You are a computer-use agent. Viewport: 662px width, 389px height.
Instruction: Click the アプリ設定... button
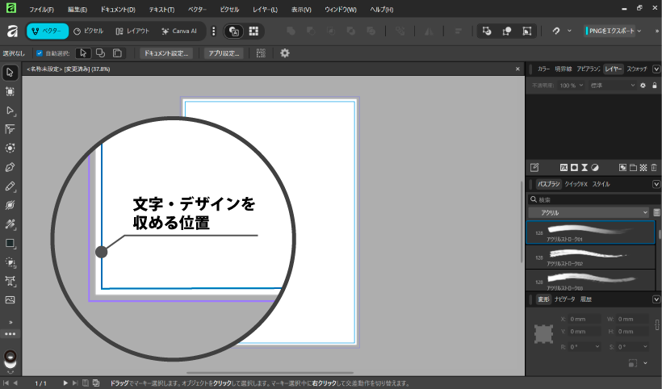click(x=224, y=53)
